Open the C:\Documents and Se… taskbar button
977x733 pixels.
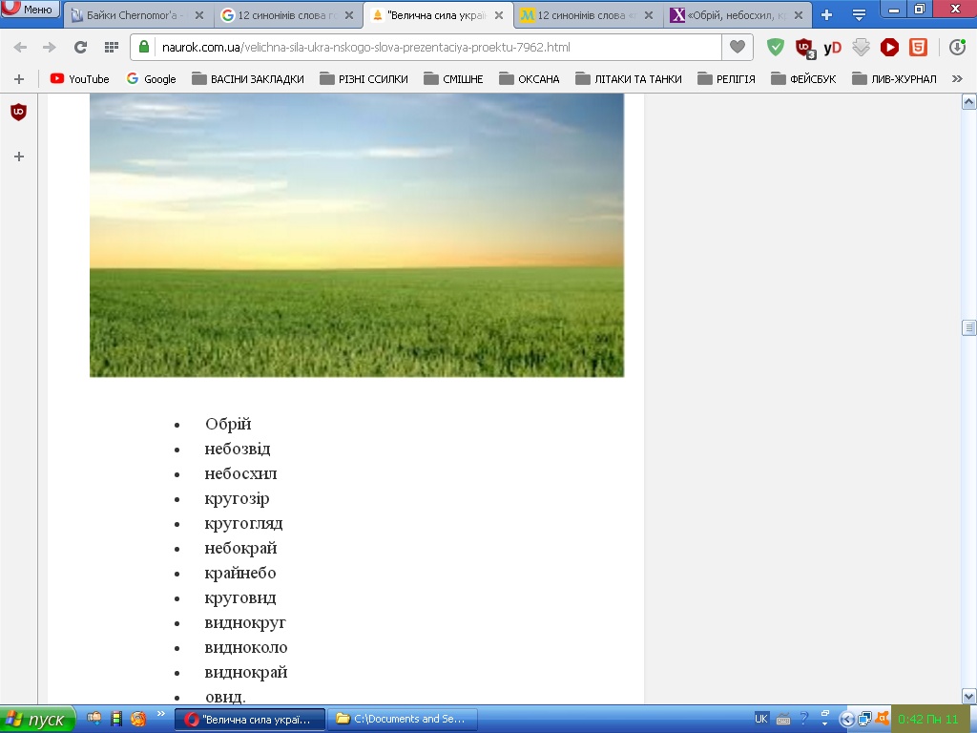[403, 720]
